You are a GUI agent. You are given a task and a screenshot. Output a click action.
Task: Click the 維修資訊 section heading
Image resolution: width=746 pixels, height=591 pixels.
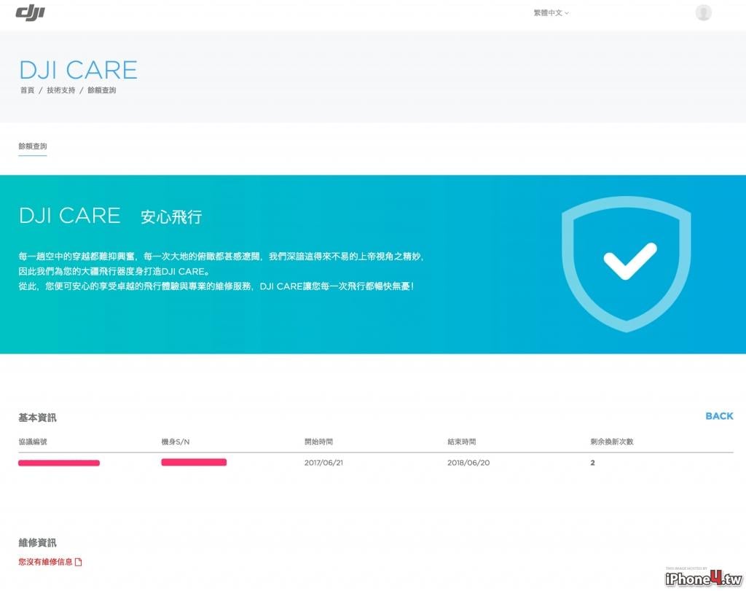tap(37, 542)
